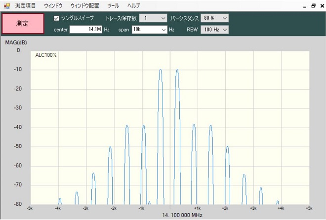Click the +2k x-axis tick label
Image resolution: width=326 pixels, height=220 pixels.
(x=225, y=208)
